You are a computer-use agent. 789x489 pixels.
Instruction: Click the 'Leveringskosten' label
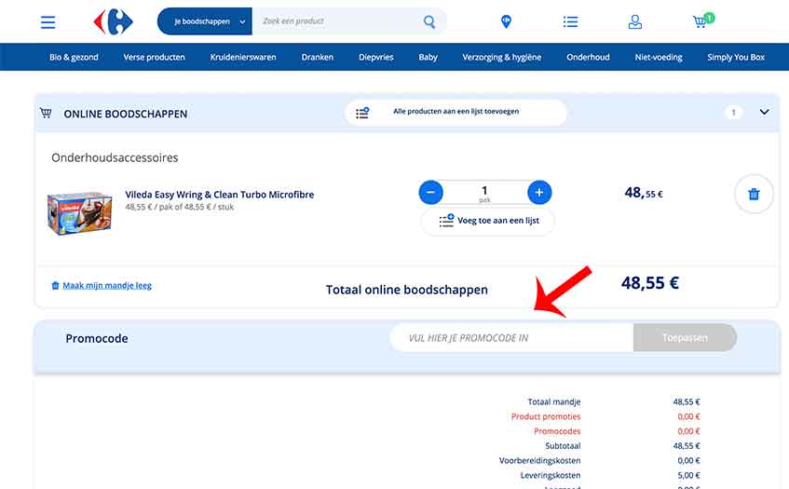pyautogui.click(x=551, y=475)
